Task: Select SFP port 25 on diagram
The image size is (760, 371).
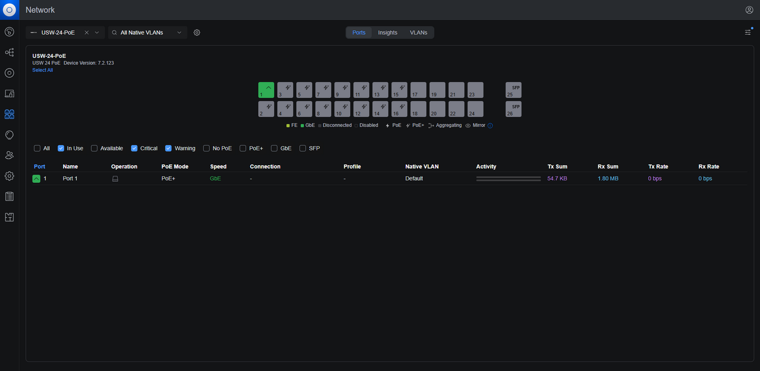Action: (514, 90)
